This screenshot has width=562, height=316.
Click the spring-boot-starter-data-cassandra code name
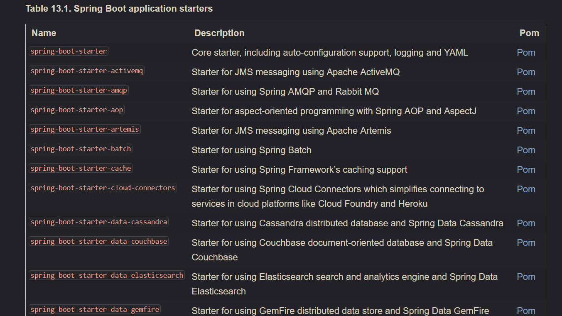point(99,222)
